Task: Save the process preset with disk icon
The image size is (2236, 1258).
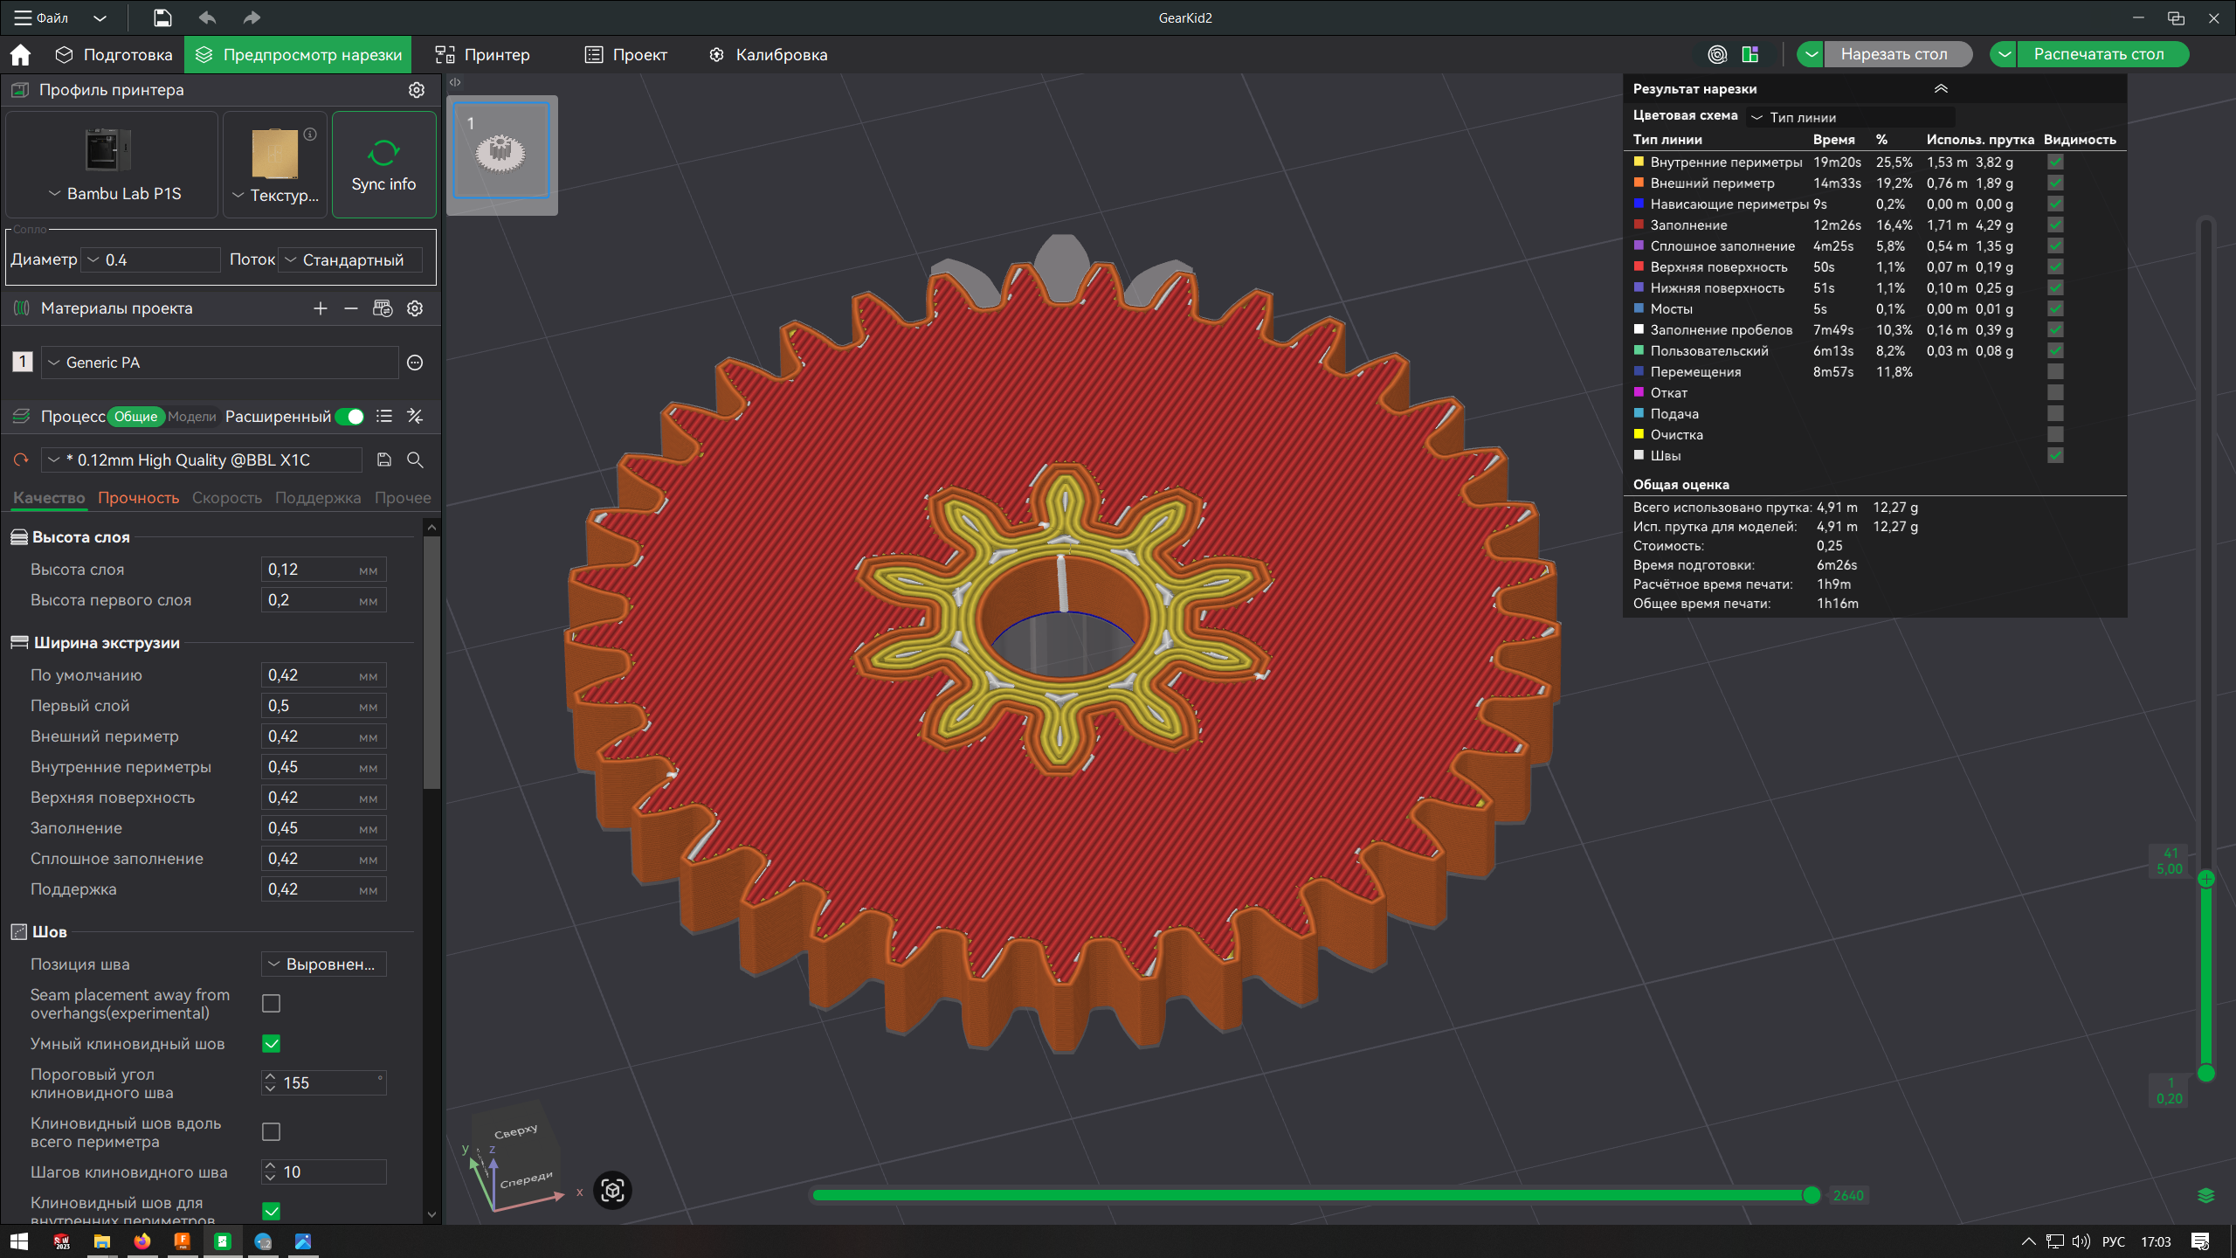Action: pos(383,460)
